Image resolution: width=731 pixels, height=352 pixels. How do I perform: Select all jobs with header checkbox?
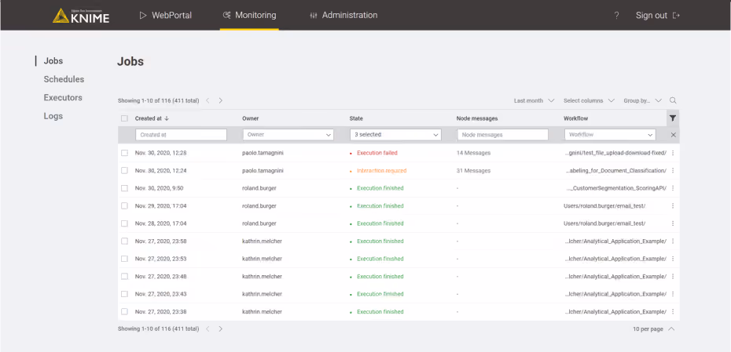[124, 118]
